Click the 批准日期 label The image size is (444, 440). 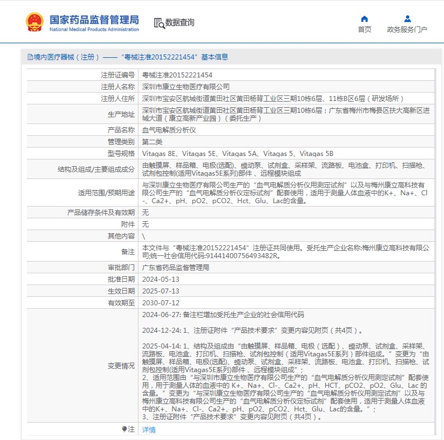121,279
